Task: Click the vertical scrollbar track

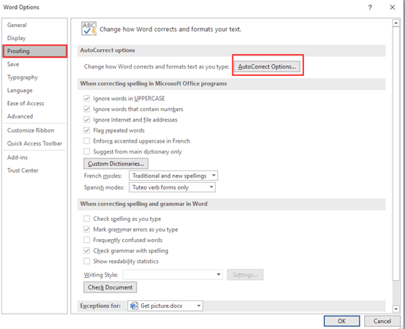Action: [395, 165]
